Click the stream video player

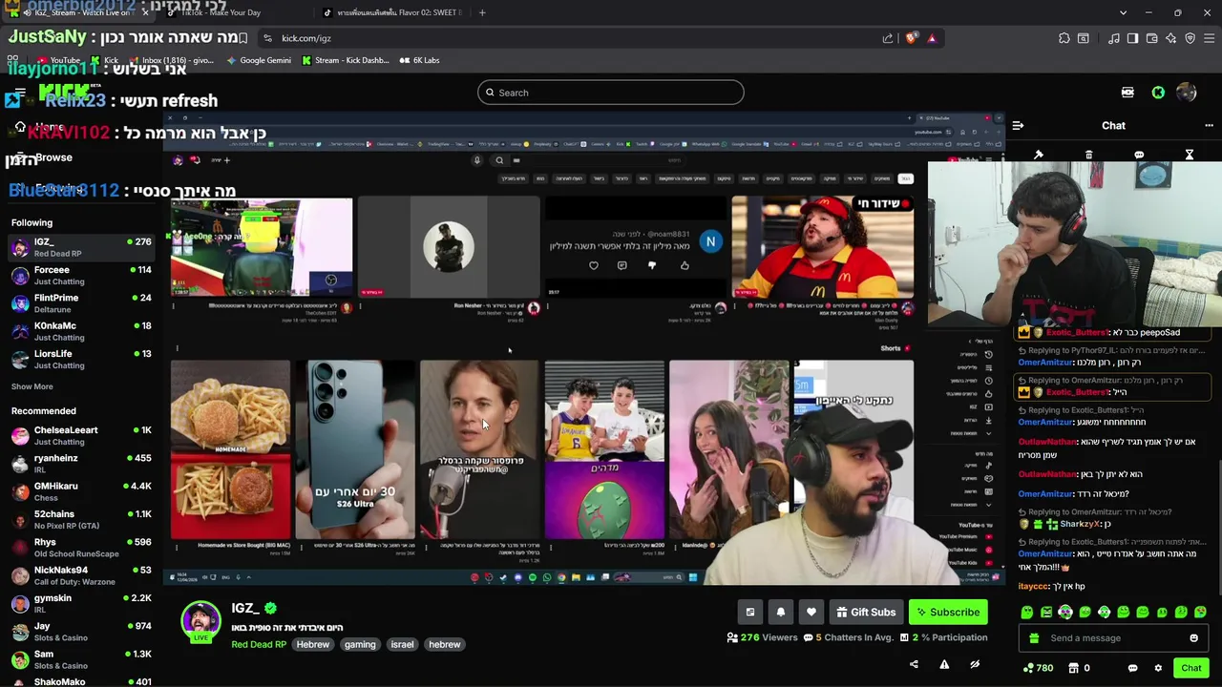584,348
